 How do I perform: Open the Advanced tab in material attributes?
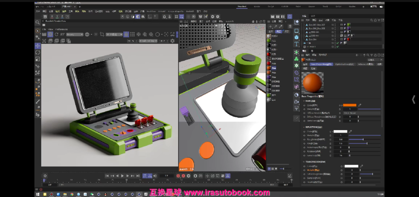(366, 64)
